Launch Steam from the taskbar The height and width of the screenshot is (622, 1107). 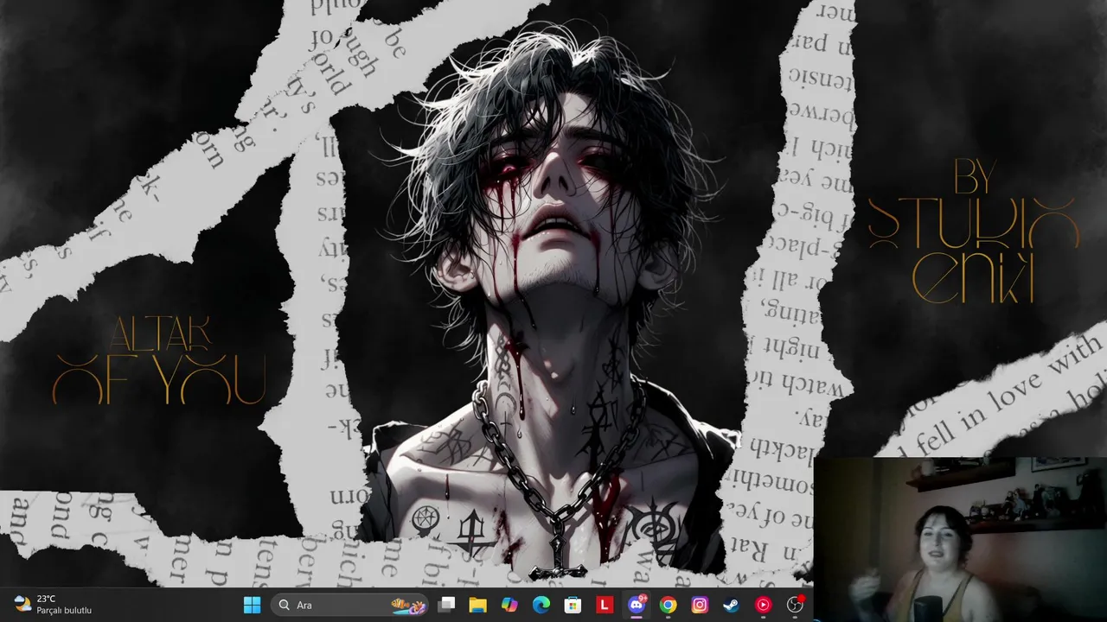click(x=732, y=605)
